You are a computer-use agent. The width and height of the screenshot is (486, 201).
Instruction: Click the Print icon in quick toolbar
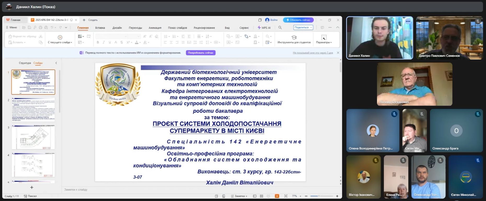pyautogui.click(x=41, y=27)
